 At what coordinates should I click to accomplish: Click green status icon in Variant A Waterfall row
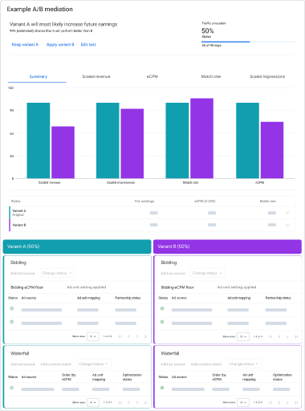click(11, 388)
